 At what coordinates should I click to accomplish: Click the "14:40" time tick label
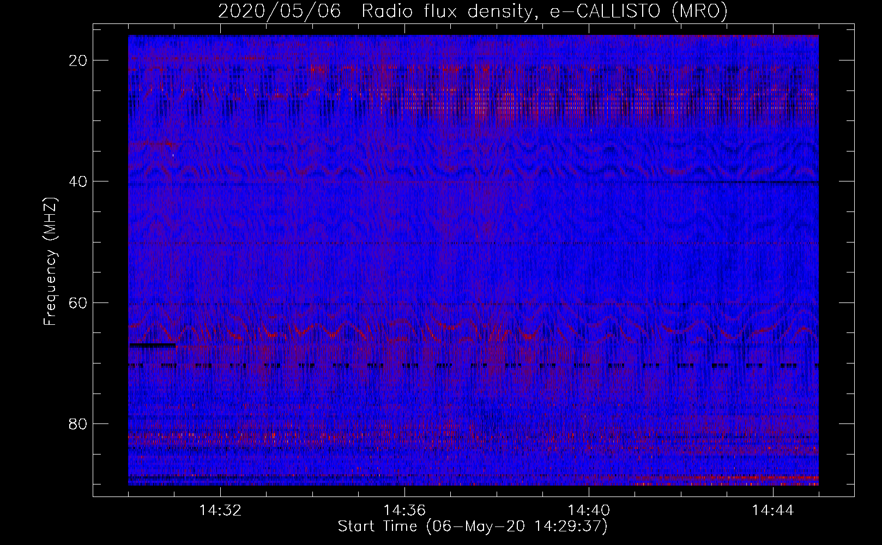click(x=589, y=511)
